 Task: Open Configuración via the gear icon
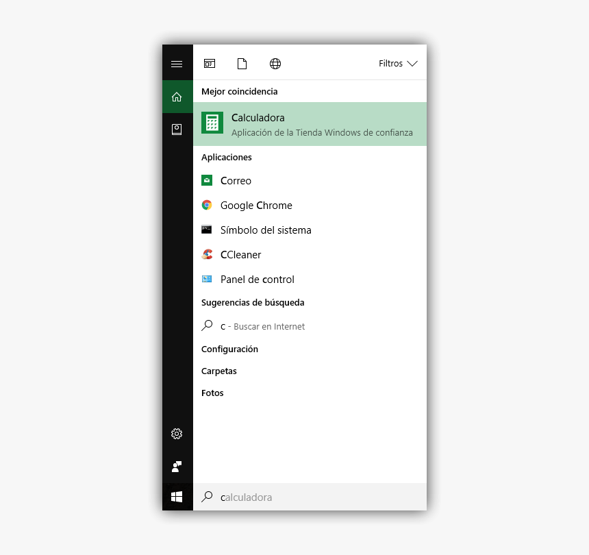[177, 434]
